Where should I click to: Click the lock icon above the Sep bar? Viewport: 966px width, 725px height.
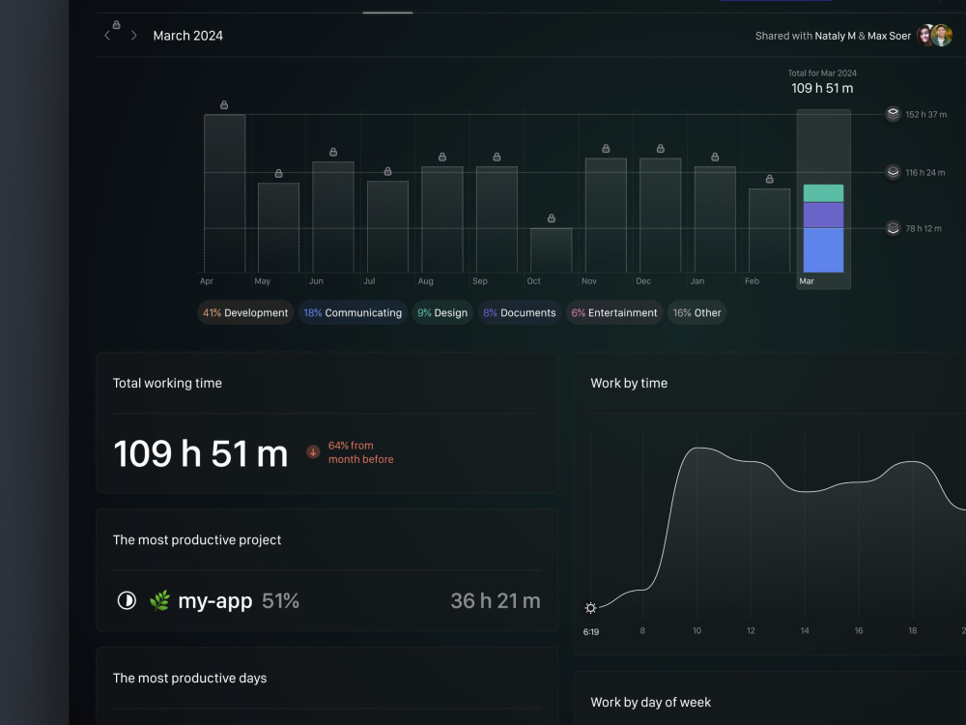coord(497,158)
